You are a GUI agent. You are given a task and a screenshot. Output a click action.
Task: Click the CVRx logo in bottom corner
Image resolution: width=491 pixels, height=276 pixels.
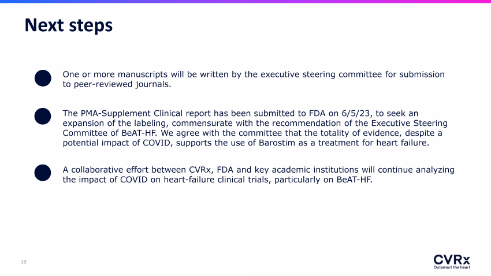point(452,260)
